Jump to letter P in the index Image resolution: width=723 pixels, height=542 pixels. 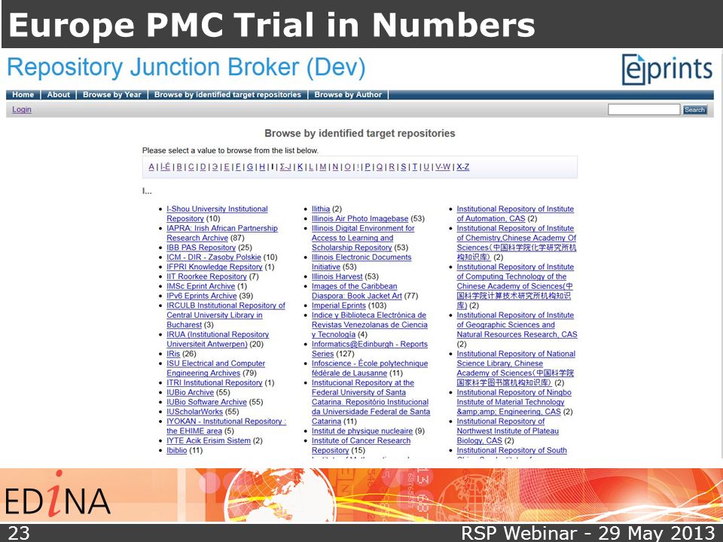368,167
